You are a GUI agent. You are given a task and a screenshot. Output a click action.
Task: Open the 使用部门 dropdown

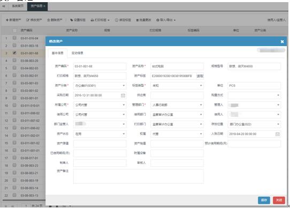coord(177,115)
